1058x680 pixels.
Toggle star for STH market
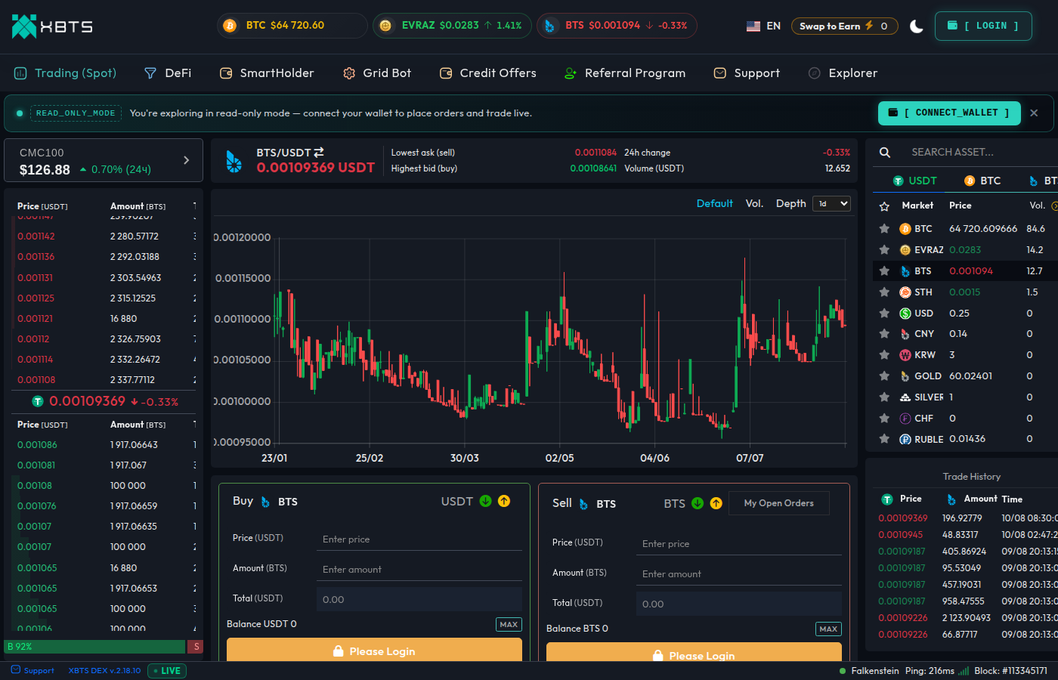pyautogui.click(x=884, y=292)
